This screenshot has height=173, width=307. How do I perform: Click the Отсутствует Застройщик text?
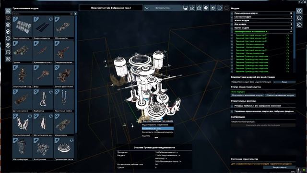tap(243, 122)
